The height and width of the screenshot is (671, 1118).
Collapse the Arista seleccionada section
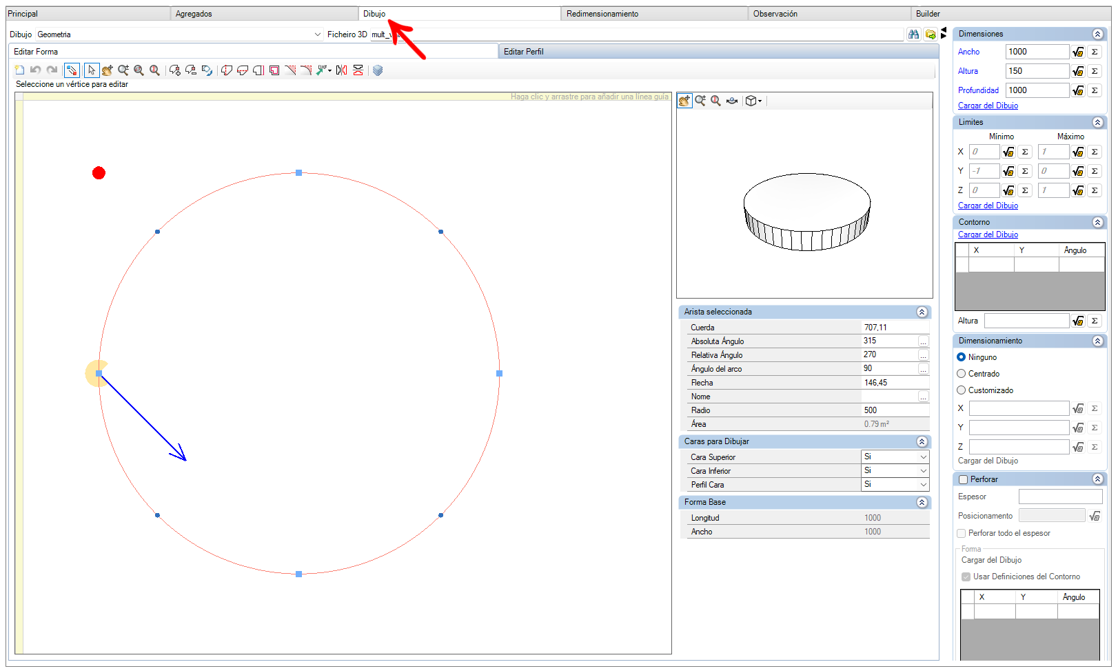coord(922,312)
